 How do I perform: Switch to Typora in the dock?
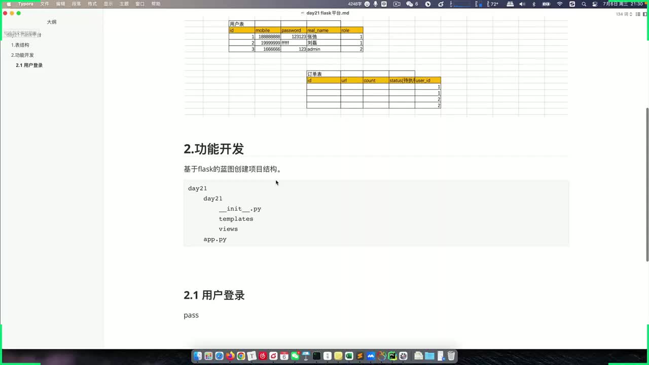tap(251, 356)
